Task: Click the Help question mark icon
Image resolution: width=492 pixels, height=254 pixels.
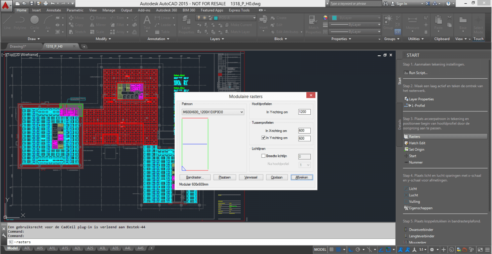Action: [449, 3]
